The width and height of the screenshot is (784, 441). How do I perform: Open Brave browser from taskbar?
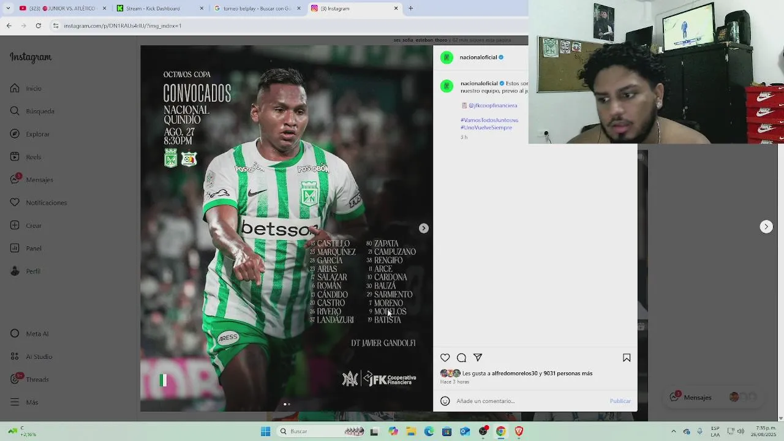519,431
